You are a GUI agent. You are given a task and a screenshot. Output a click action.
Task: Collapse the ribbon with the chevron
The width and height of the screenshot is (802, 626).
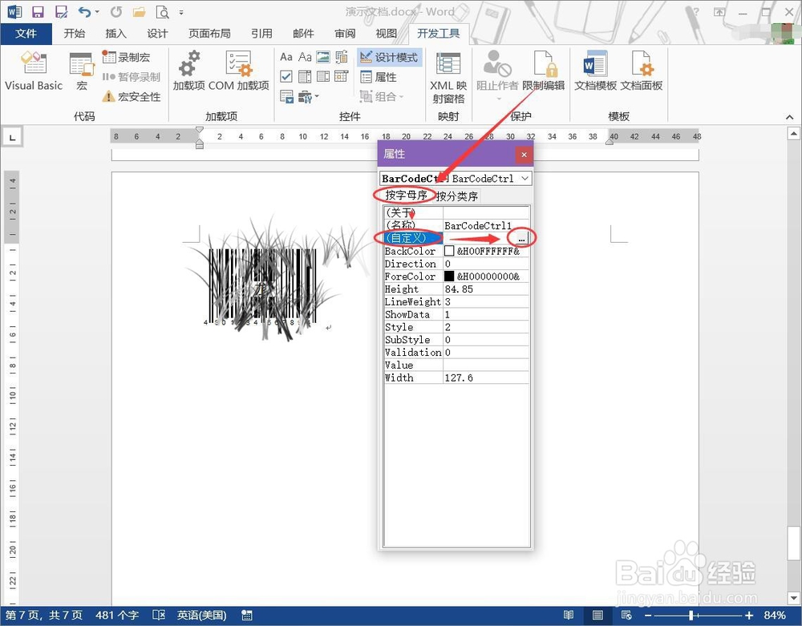(790, 117)
